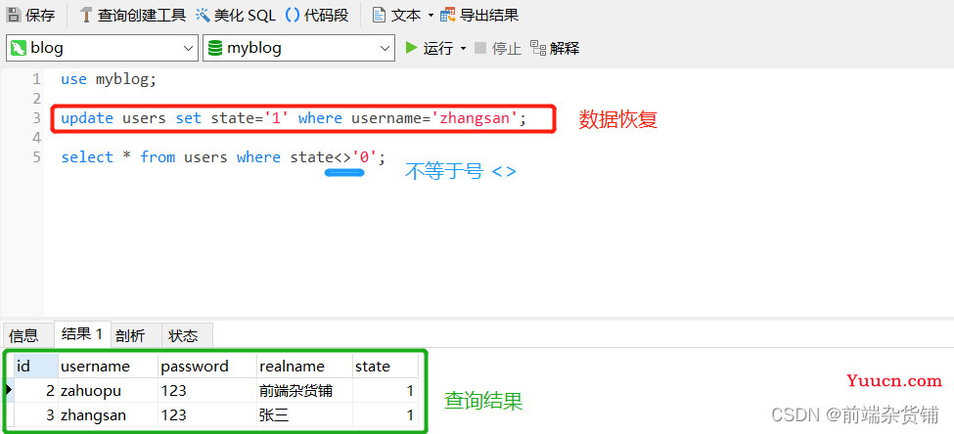Viewport: 954px width, 434px height.
Task: Click the Explain (解释) button
Action: 554,48
